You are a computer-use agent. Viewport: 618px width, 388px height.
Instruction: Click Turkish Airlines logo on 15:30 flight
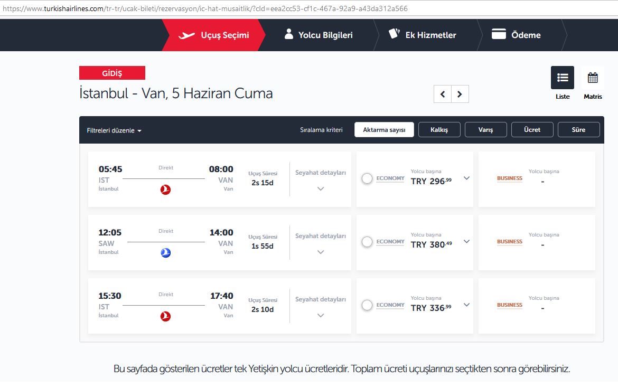tap(165, 316)
